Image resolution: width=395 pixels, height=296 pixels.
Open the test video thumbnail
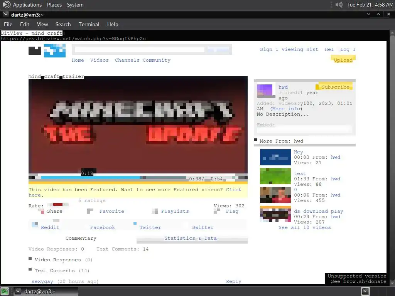275,176
